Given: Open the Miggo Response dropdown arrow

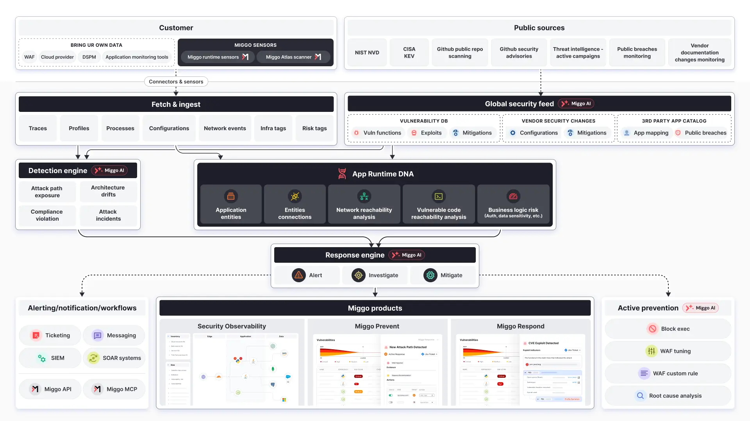Looking at the screenshot, I should (438, 340).
